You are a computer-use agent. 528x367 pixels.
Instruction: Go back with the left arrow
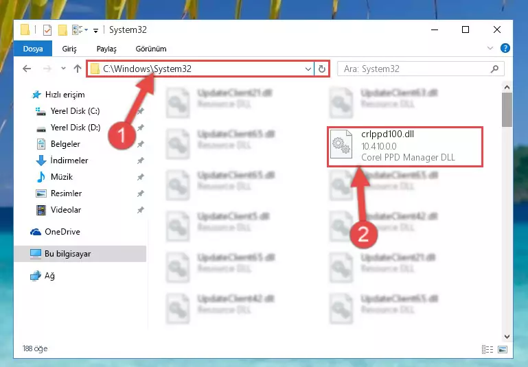[x=27, y=69]
